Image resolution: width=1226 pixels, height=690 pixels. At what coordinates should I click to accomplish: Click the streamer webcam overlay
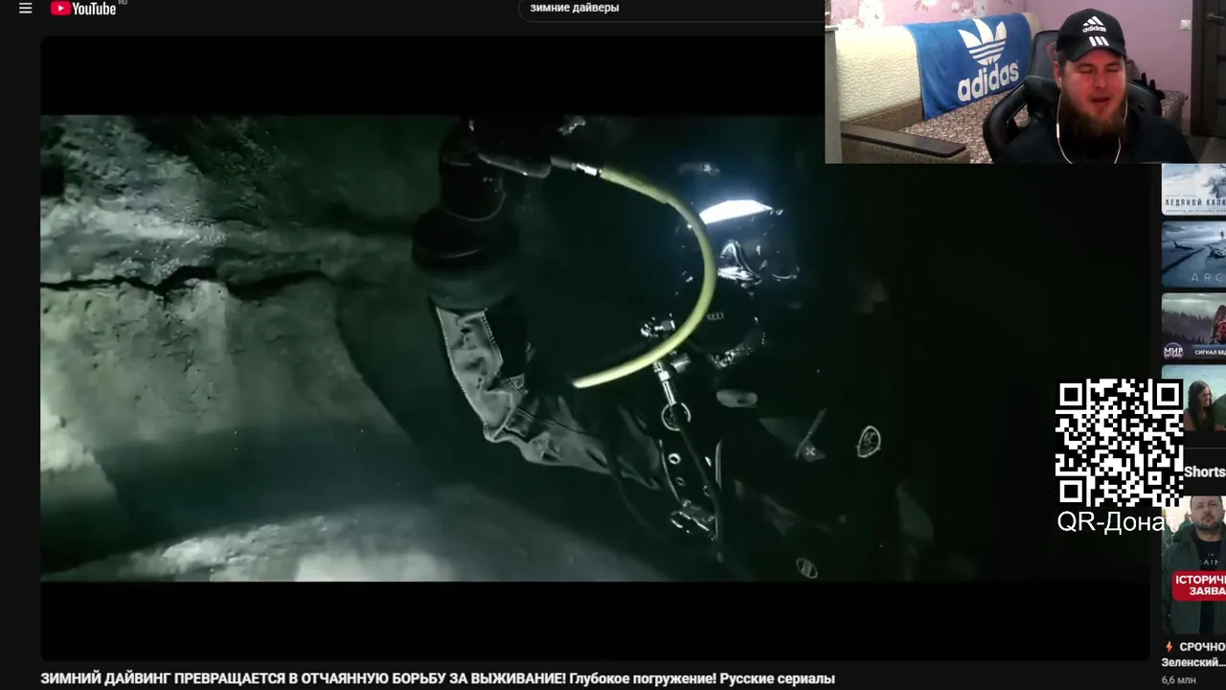point(1025,81)
